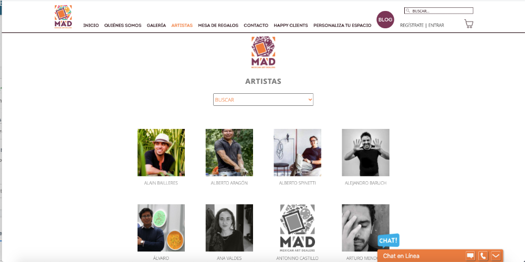Open the BUSCAR artist dropdown

pyautogui.click(x=263, y=100)
